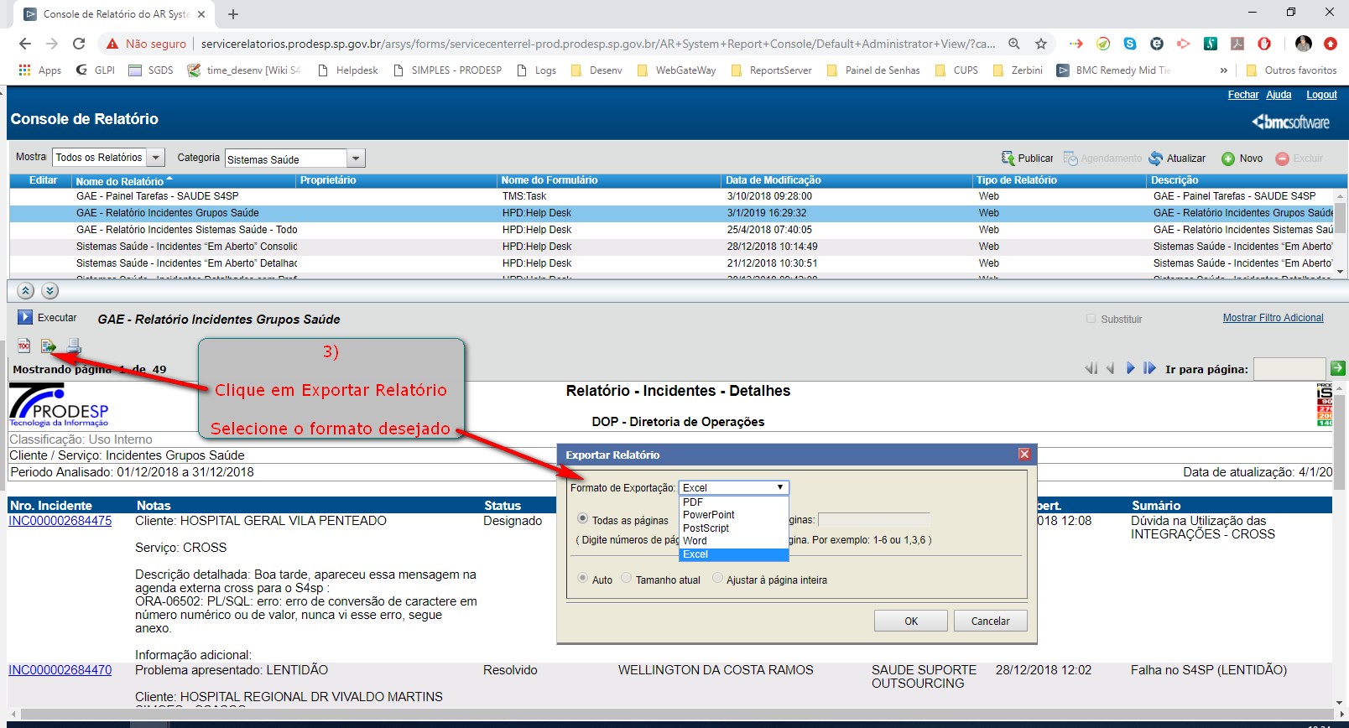Show more bookmarks chevron
Image resolution: width=1349 pixels, height=728 pixels.
[x=1223, y=70]
